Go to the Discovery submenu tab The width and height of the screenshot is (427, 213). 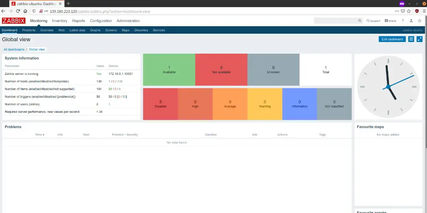[141, 30]
